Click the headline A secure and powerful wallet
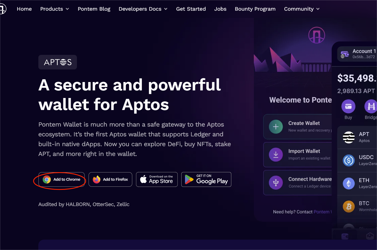The width and height of the screenshot is (377, 250). [x=130, y=95]
